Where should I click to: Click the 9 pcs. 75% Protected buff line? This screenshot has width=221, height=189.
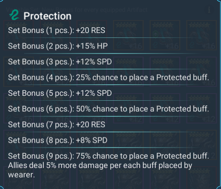(108, 156)
